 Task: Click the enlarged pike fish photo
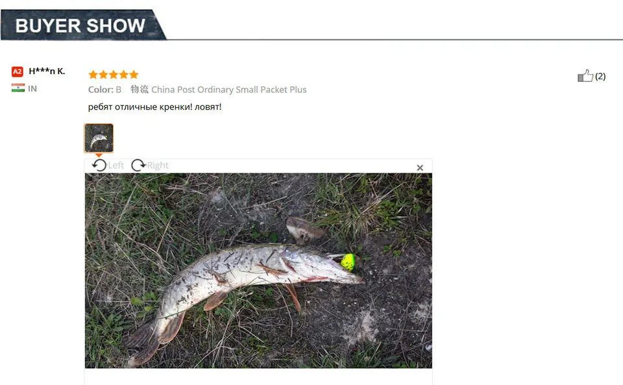click(x=258, y=271)
